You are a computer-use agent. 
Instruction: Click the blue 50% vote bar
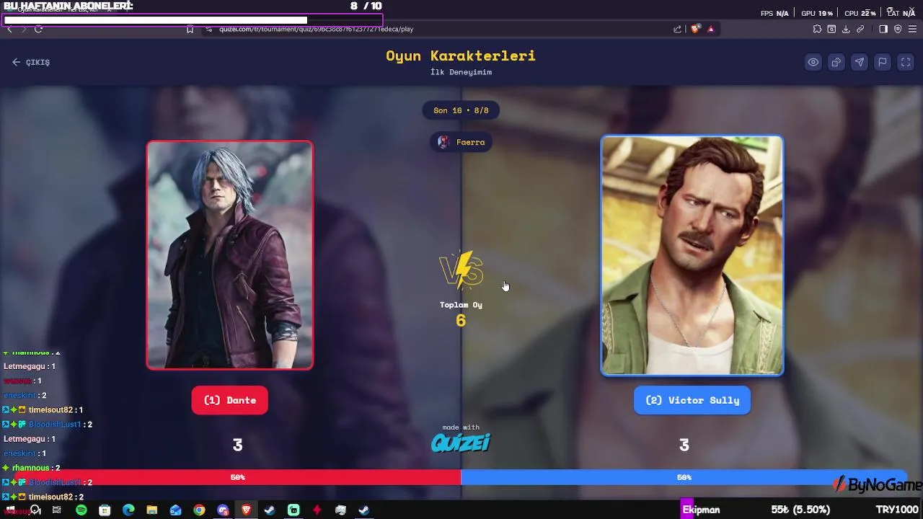(684, 477)
